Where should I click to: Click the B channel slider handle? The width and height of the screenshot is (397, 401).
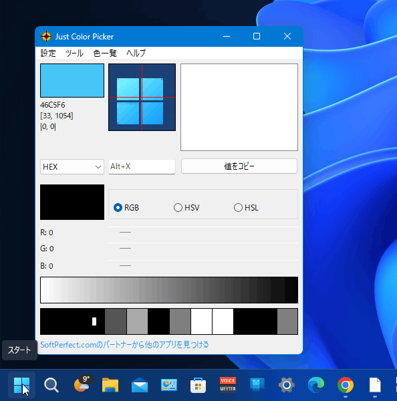click(125, 265)
